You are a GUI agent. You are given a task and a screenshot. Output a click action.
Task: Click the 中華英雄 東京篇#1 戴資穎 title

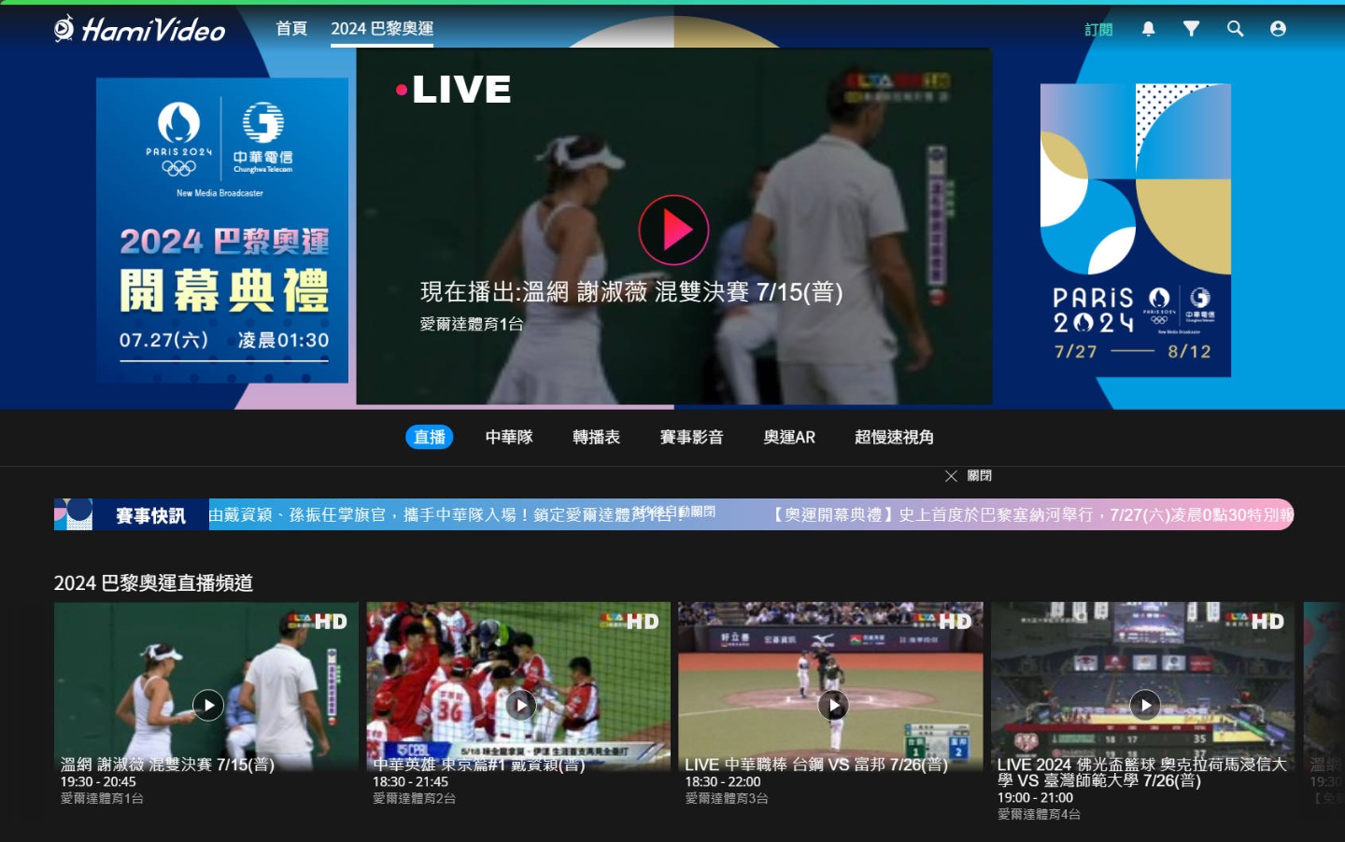click(479, 765)
